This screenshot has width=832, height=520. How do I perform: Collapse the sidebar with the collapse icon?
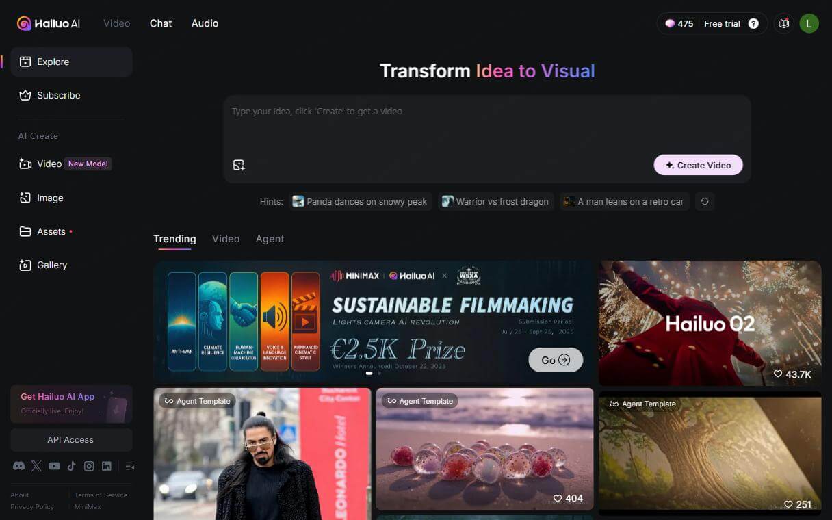coord(129,466)
